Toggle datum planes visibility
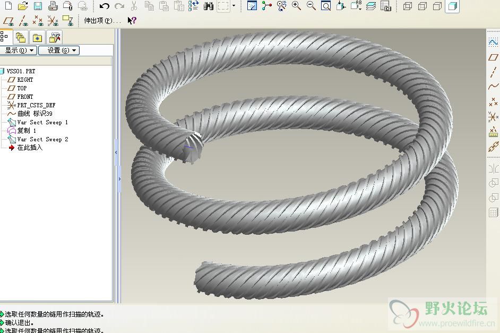This screenshot has height=333, width=500. (x=8, y=21)
